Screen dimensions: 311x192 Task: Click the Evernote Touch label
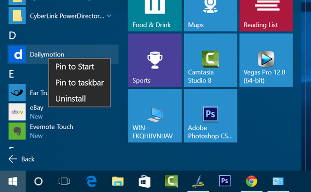click(52, 127)
